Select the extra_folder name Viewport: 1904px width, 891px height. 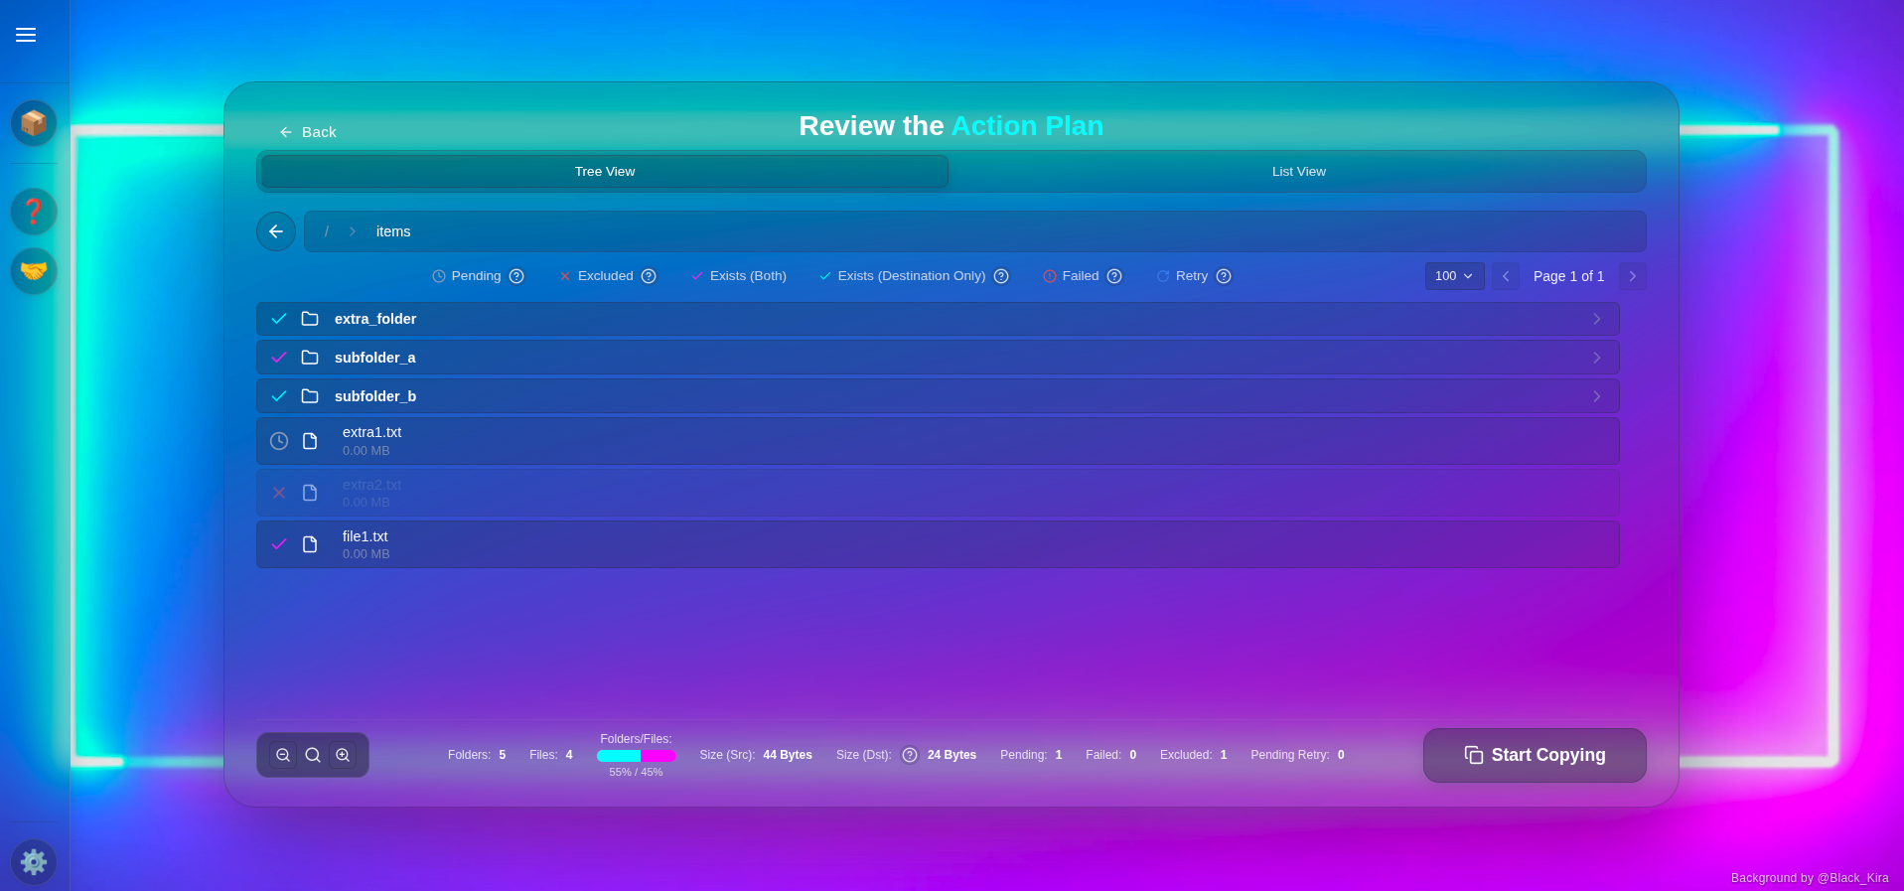tap(375, 319)
